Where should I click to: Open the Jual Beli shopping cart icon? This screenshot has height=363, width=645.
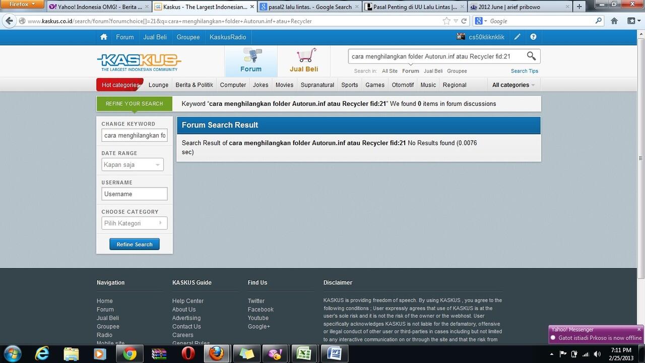304,54
